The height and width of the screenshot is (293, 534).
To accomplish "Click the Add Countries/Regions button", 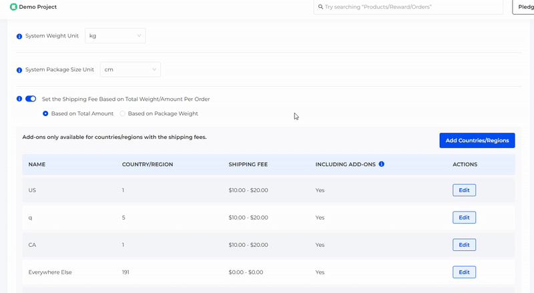I will click(477, 140).
